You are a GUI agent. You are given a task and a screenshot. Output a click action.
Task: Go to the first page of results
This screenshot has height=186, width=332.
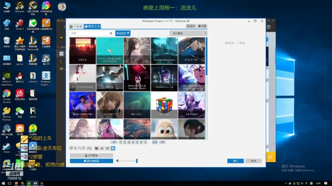(114, 142)
